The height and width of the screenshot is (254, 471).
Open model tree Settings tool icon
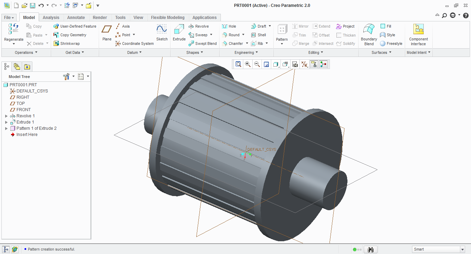(67, 77)
